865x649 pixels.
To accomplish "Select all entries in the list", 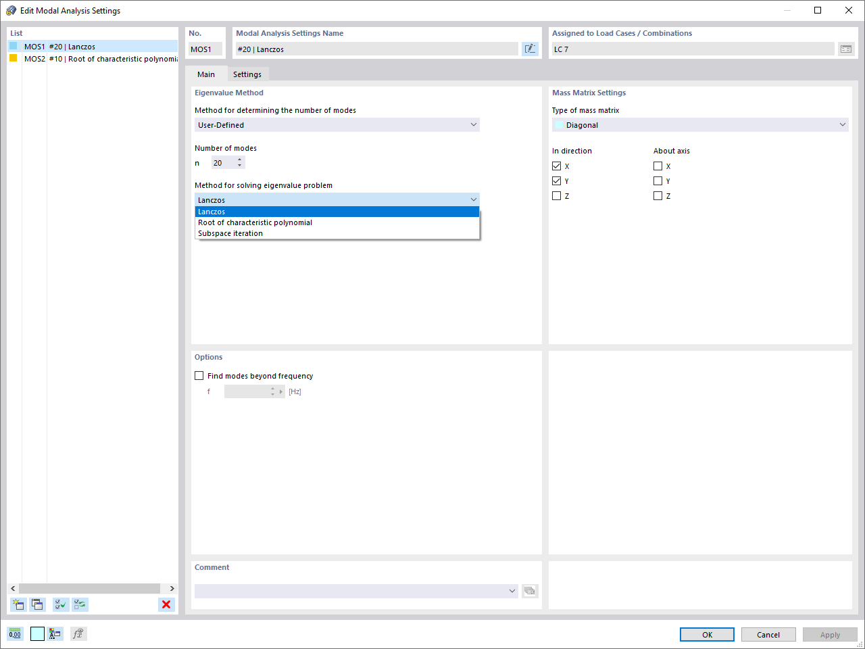I will [60, 604].
